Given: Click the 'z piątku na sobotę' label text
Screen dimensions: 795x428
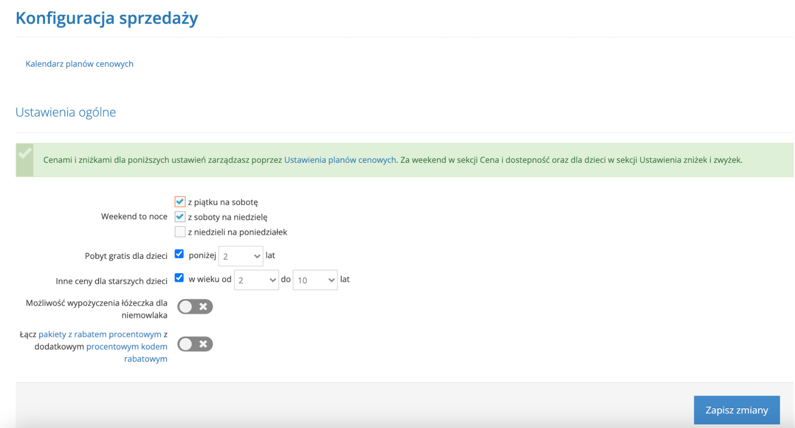Looking at the screenshot, I should pyautogui.click(x=223, y=202).
